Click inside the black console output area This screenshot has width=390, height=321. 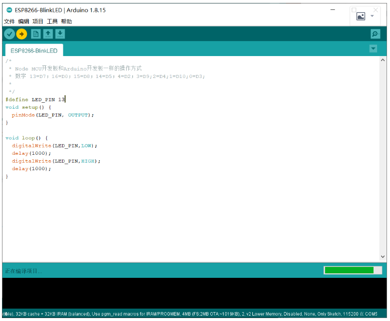(x=194, y=293)
